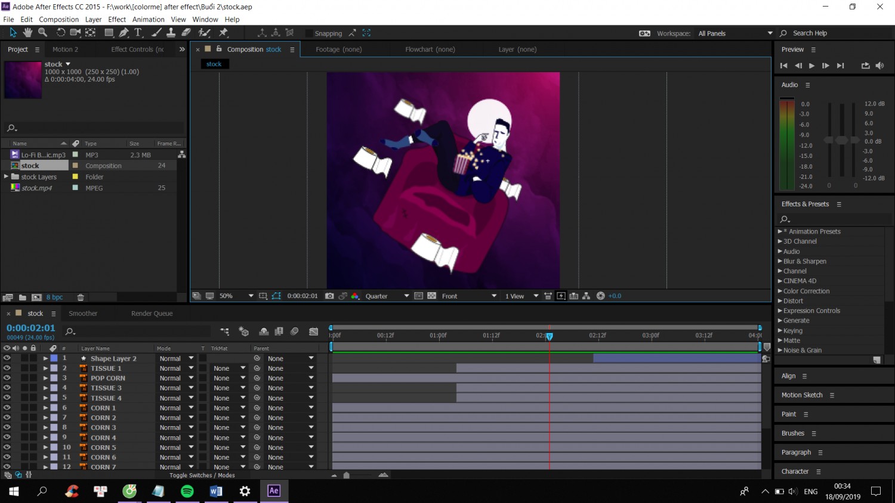The height and width of the screenshot is (503, 895).
Task: Toggle visibility of TISSUE 4 layer
Action: [7, 398]
